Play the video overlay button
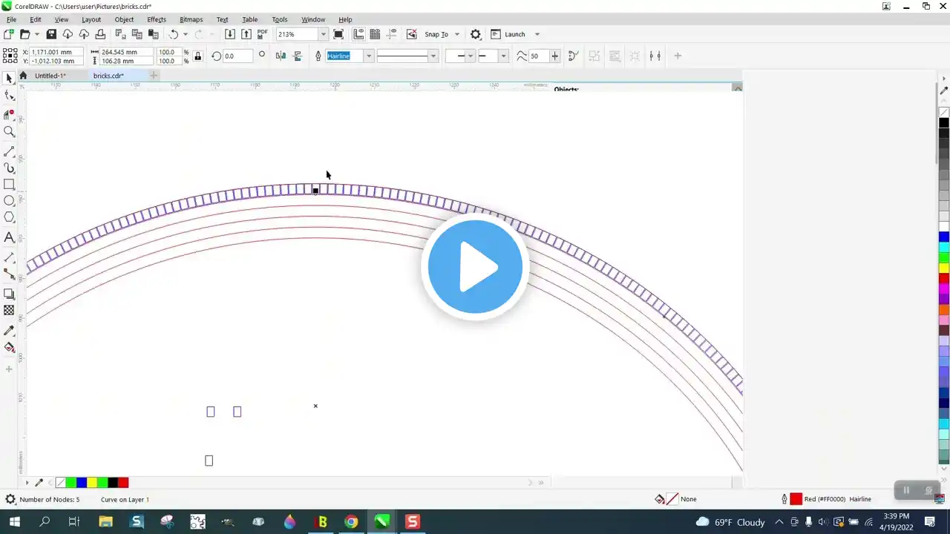This screenshot has height=534, width=950. point(475,267)
